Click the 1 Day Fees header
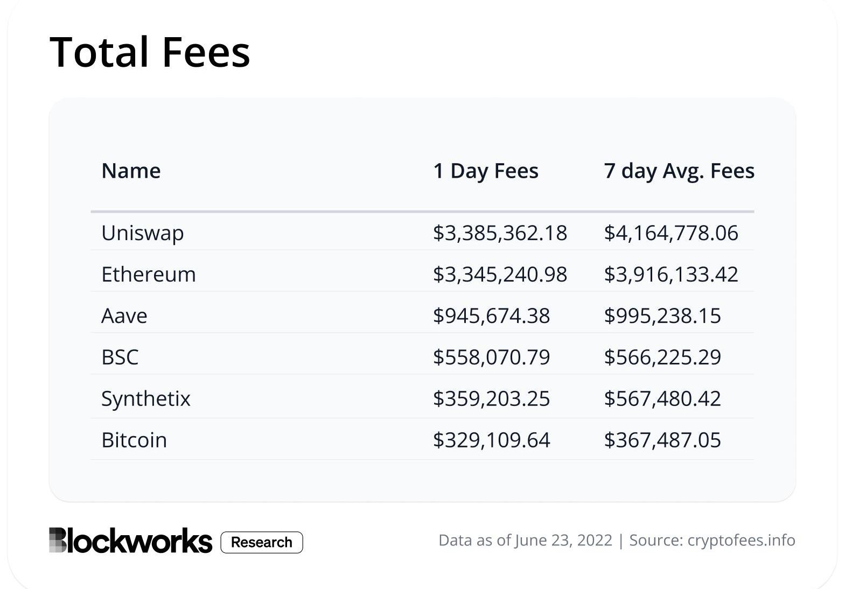 click(x=486, y=171)
